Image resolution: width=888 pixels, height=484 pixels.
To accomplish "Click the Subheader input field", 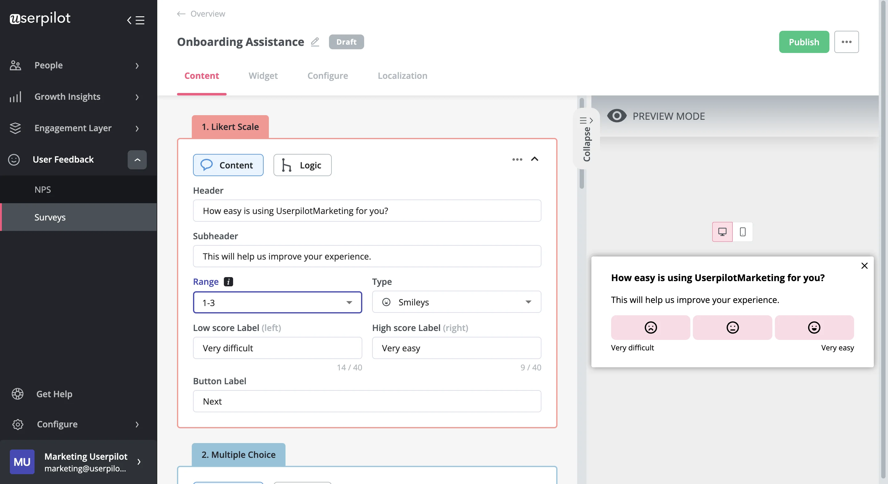I will tap(367, 256).
